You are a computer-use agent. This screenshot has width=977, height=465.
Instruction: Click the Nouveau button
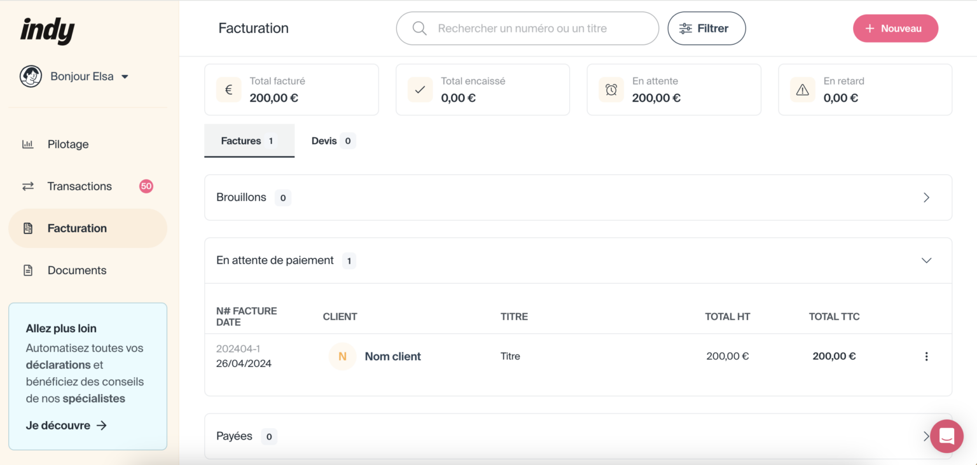click(895, 28)
